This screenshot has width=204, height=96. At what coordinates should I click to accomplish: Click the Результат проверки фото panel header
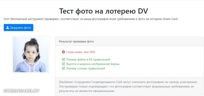tap(130, 41)
